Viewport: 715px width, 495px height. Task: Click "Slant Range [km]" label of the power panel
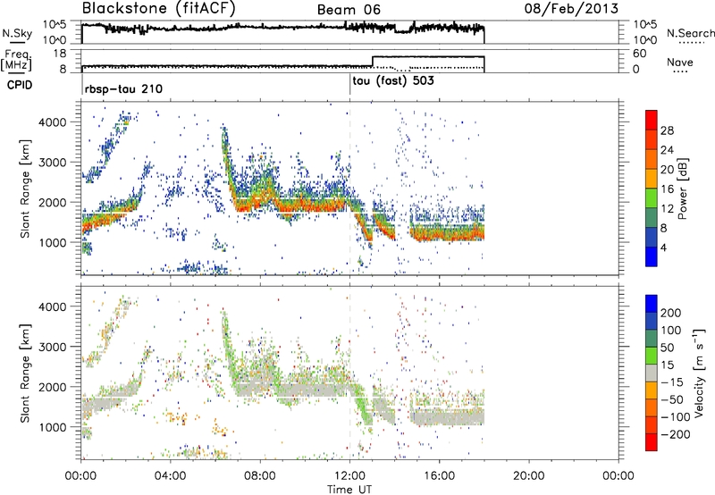[x=25, y=189]
